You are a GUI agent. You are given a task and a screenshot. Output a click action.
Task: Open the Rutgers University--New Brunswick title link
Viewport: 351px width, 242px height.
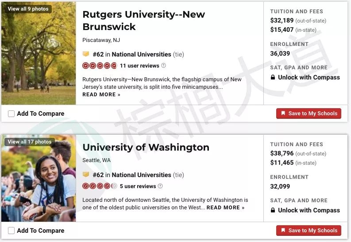[144, 21]
